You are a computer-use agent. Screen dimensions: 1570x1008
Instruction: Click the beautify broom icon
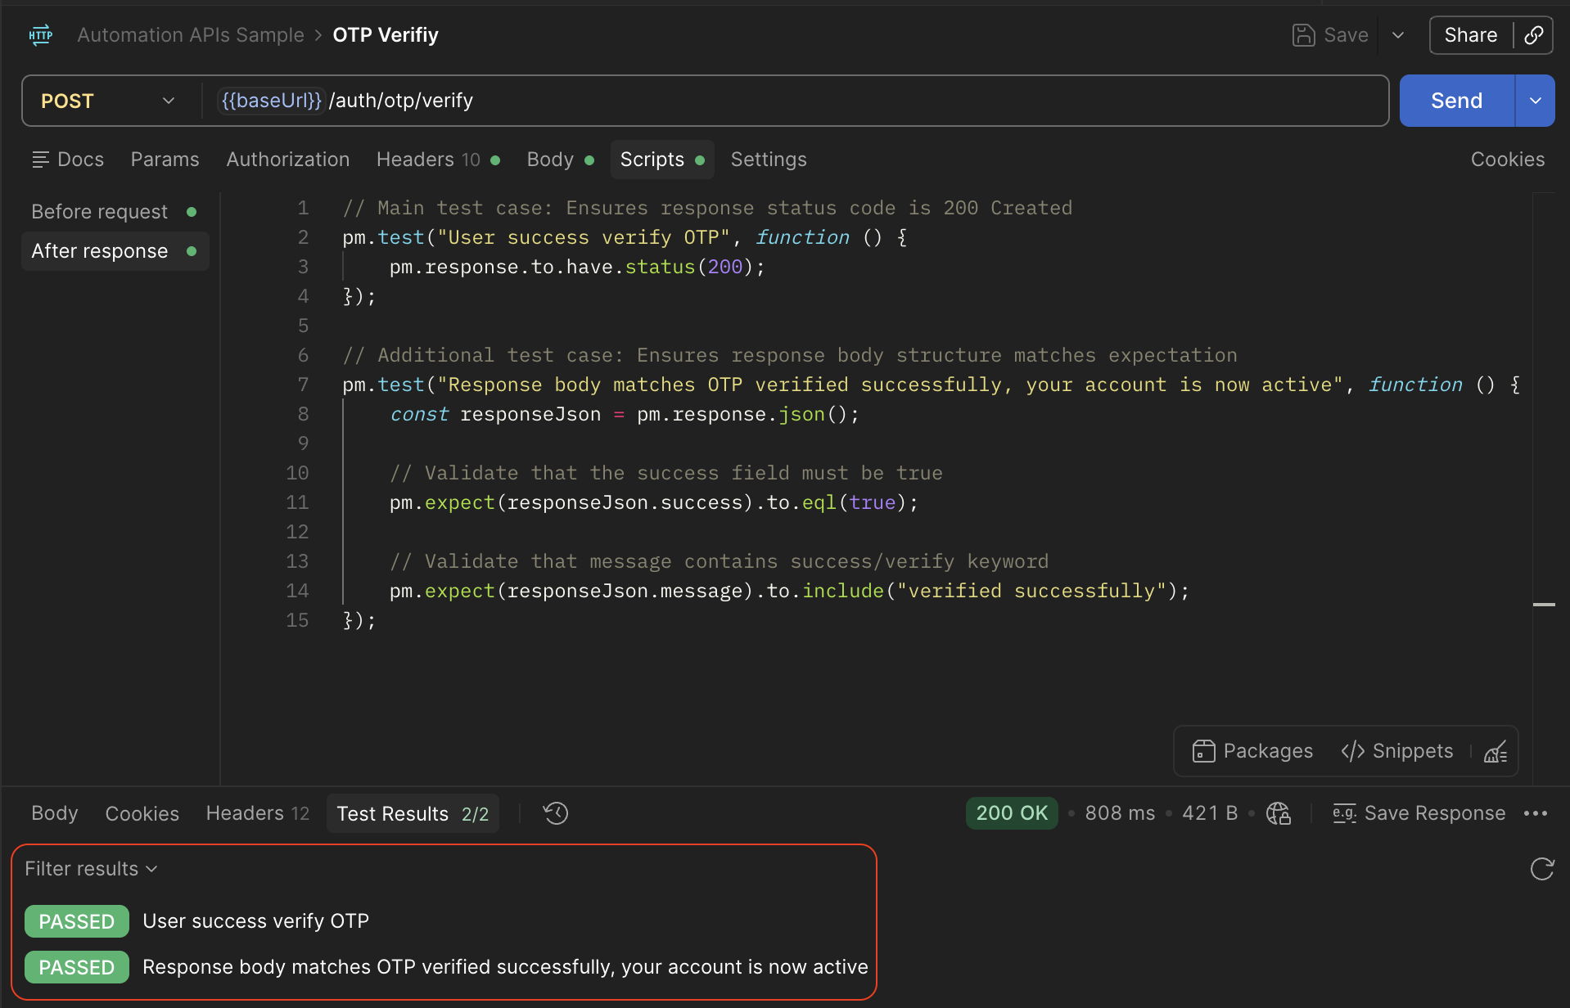[x=1496, y=751]
